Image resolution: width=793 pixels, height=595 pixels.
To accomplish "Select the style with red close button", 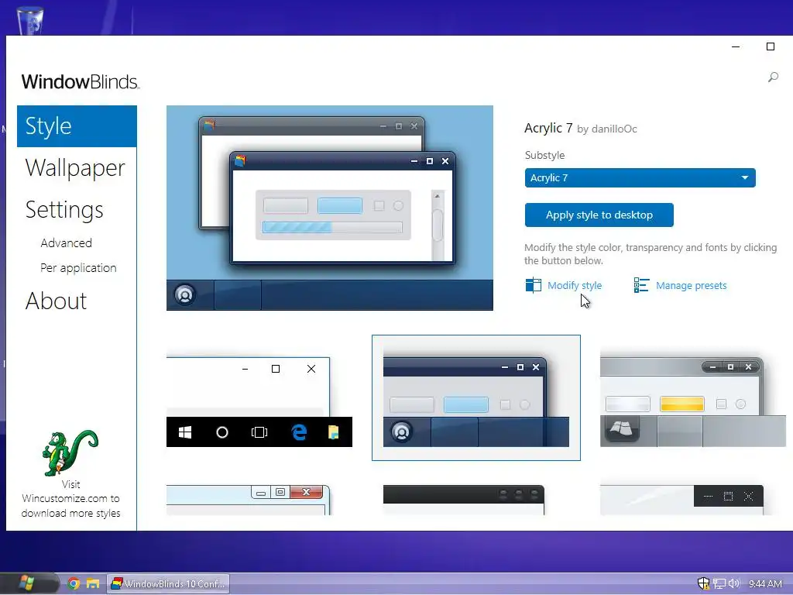I will (x=249, y=498).
